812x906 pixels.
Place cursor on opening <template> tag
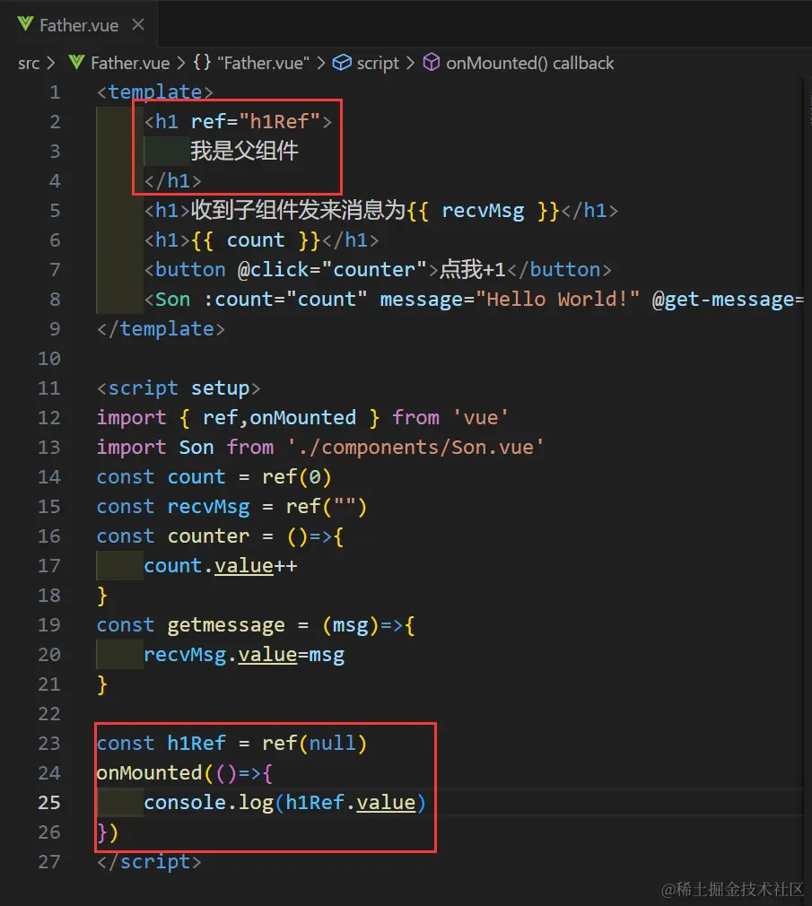(155, 91)
